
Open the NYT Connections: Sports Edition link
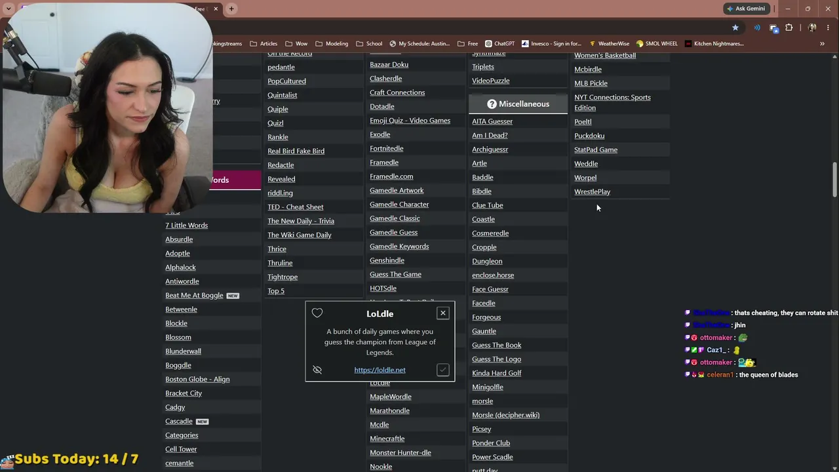pos(612,102)
